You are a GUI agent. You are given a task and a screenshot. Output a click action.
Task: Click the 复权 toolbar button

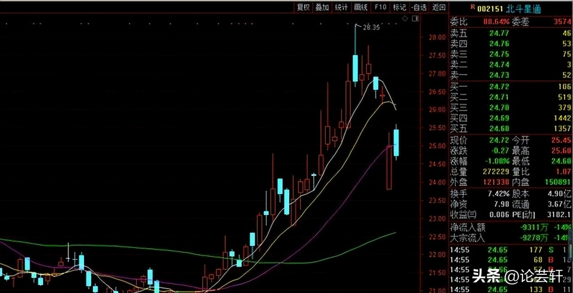click(x=304, y=7)
